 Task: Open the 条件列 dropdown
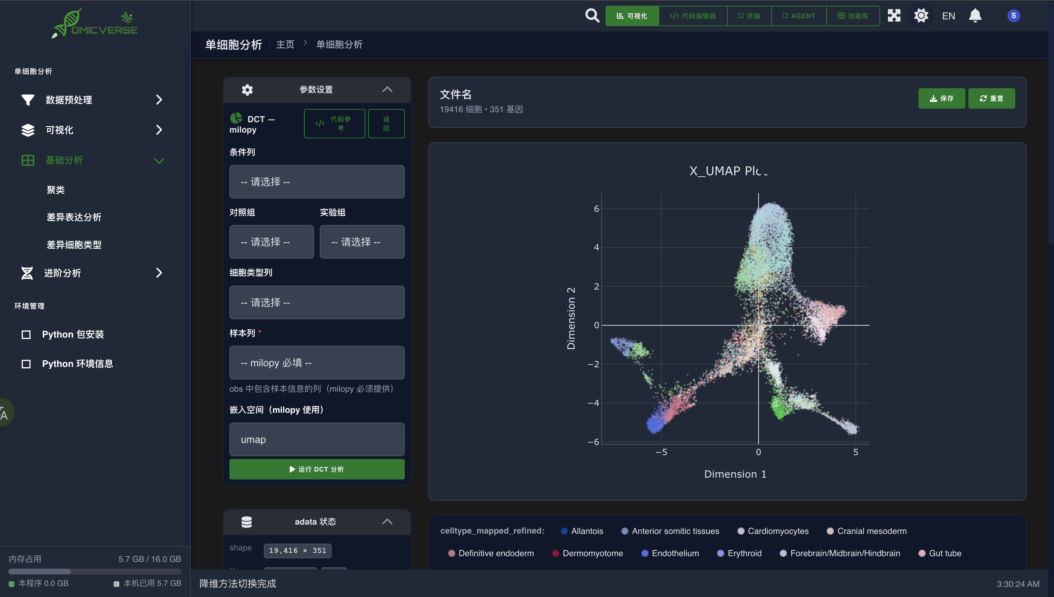317,182
